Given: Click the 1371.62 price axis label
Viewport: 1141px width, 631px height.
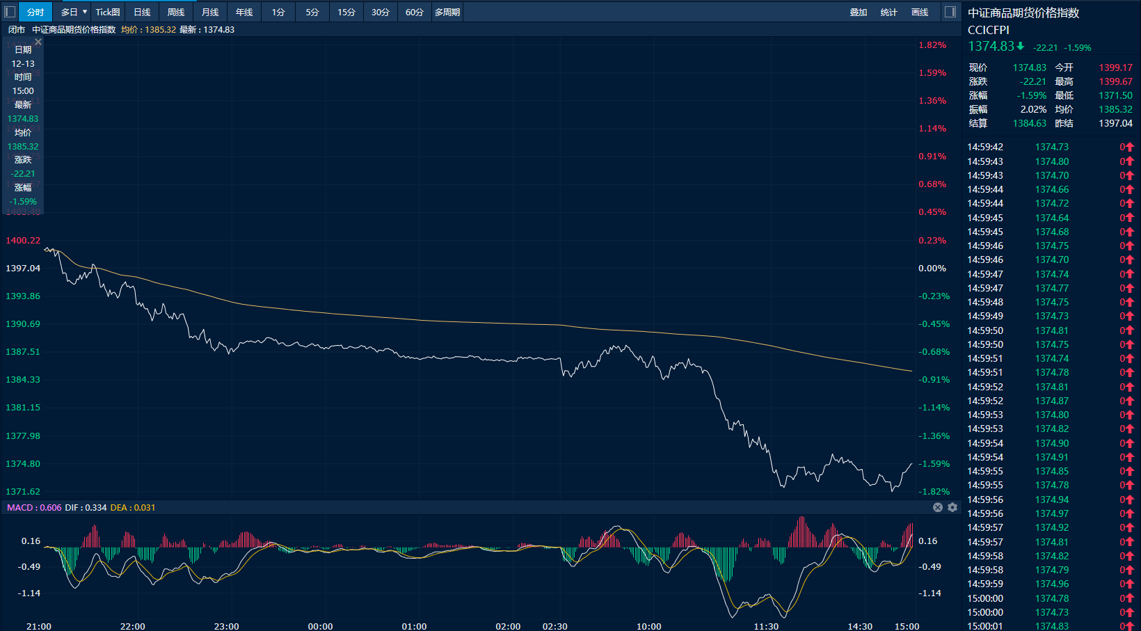Looking at the screenshot, I should tap(23, 491).
